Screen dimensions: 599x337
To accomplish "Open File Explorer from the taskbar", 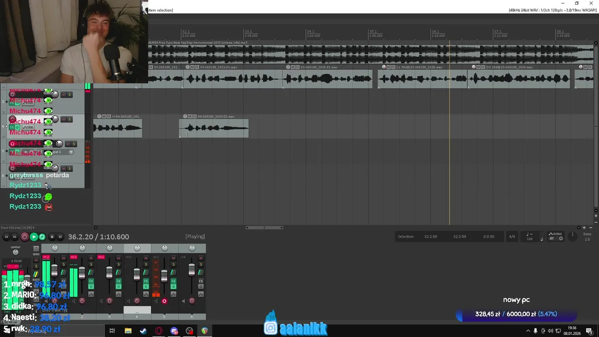I will pos(128,331).
